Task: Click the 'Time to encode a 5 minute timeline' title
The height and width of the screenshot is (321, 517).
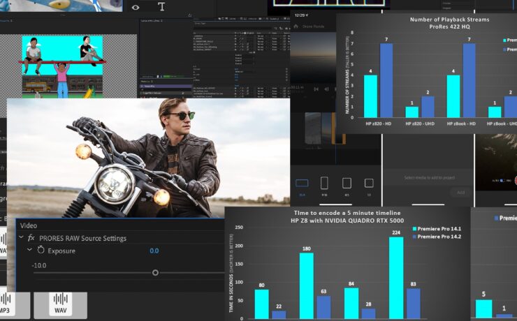Action: coord(347,213)
